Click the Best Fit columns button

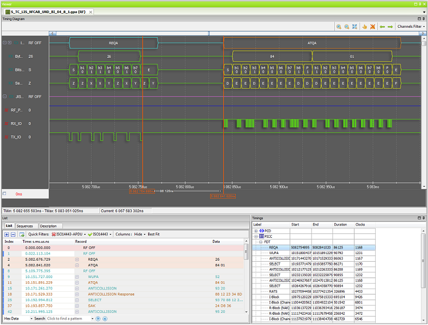pyautogui.click(x=154, y=234)
